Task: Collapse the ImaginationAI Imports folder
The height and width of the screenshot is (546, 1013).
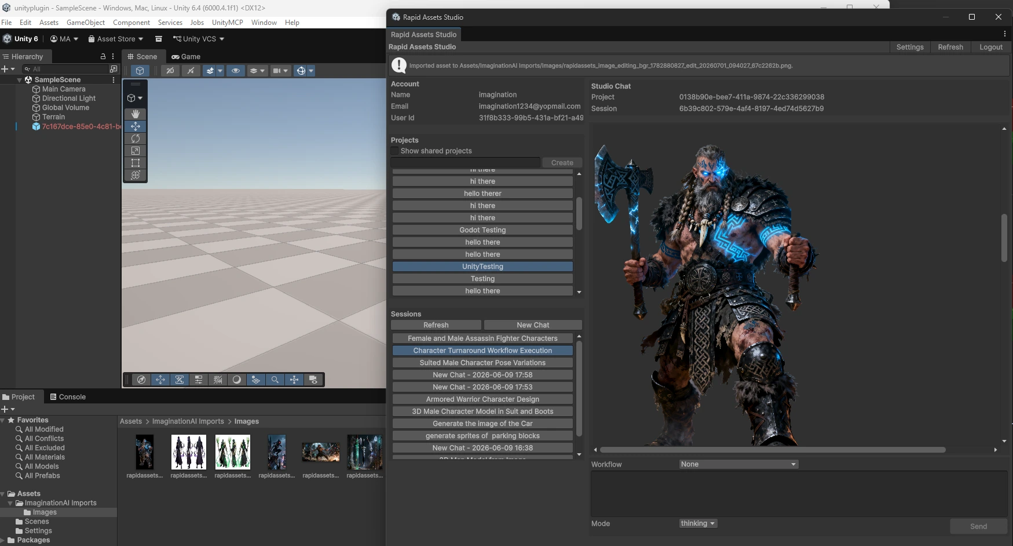Action: pos(10,503)
